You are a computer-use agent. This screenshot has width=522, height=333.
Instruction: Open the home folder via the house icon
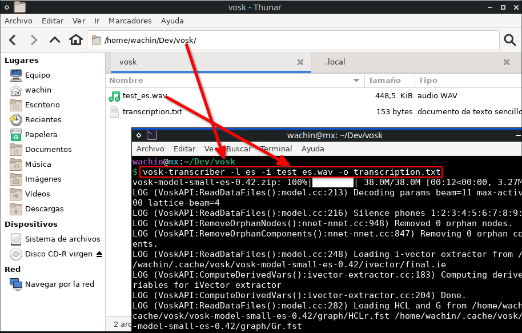(76, 40)
